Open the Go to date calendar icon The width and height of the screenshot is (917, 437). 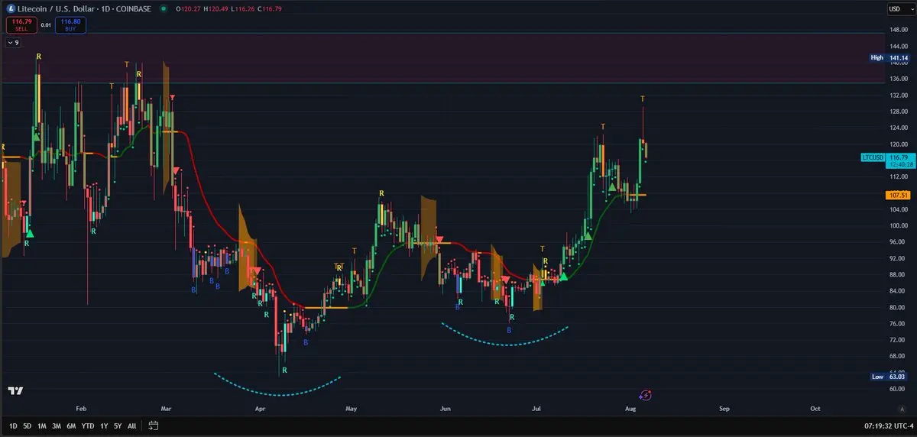(154, 426)
